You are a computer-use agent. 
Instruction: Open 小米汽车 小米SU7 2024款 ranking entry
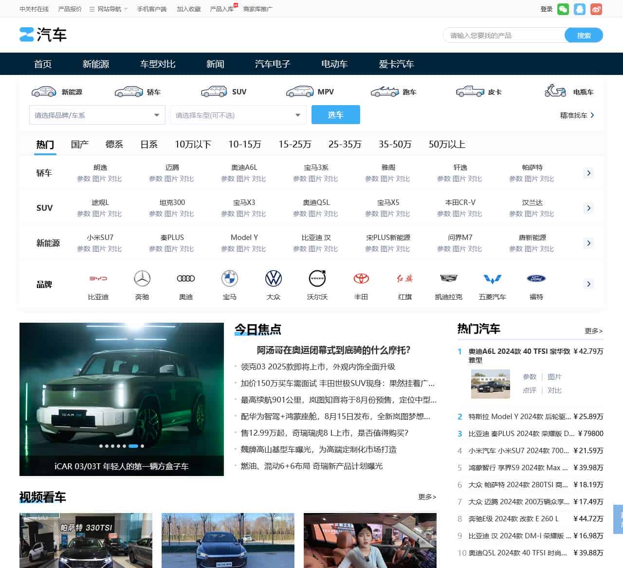pos(518,451)
